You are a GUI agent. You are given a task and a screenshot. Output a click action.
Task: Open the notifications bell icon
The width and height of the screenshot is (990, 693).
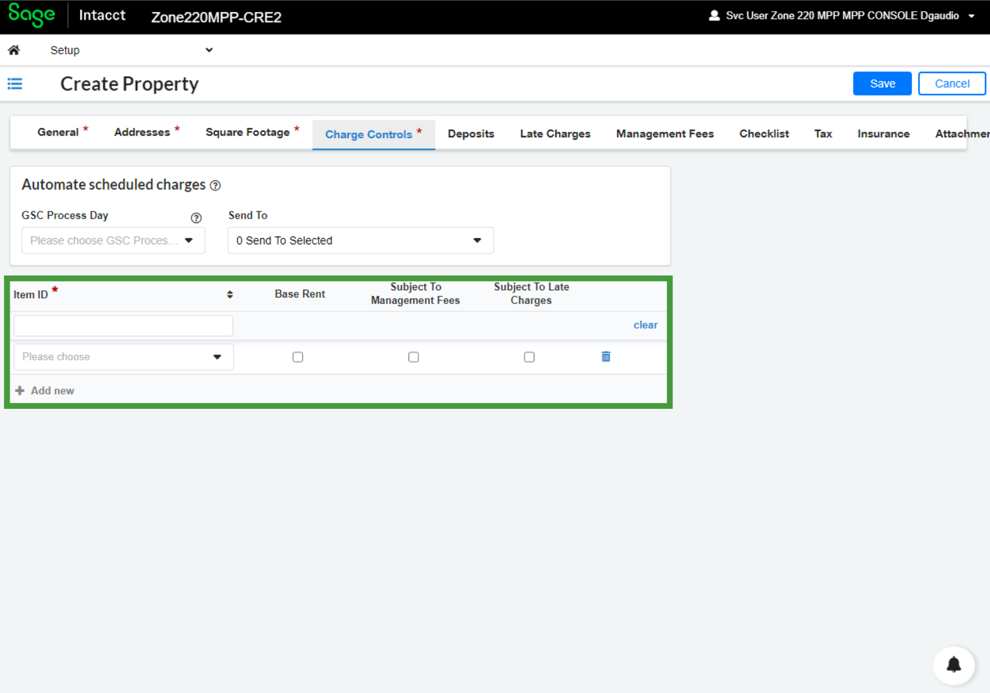click(954, 665)
